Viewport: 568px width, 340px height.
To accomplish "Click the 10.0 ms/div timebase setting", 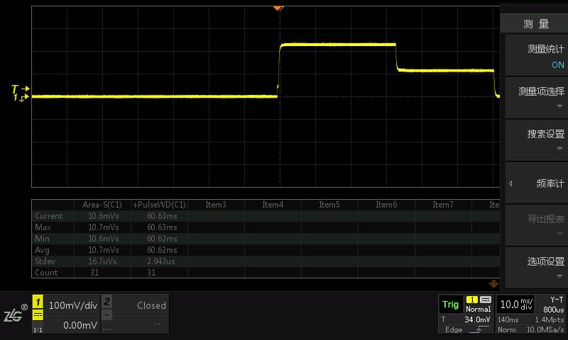I will (517, 304).
